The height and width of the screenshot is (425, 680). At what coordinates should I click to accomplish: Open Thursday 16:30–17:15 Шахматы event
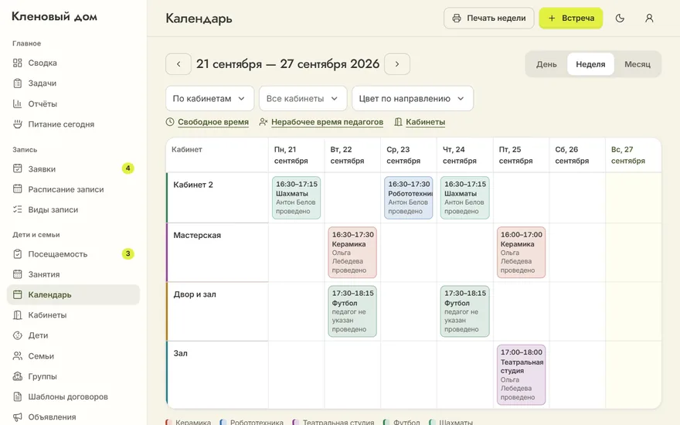click(x=465, y=197)
